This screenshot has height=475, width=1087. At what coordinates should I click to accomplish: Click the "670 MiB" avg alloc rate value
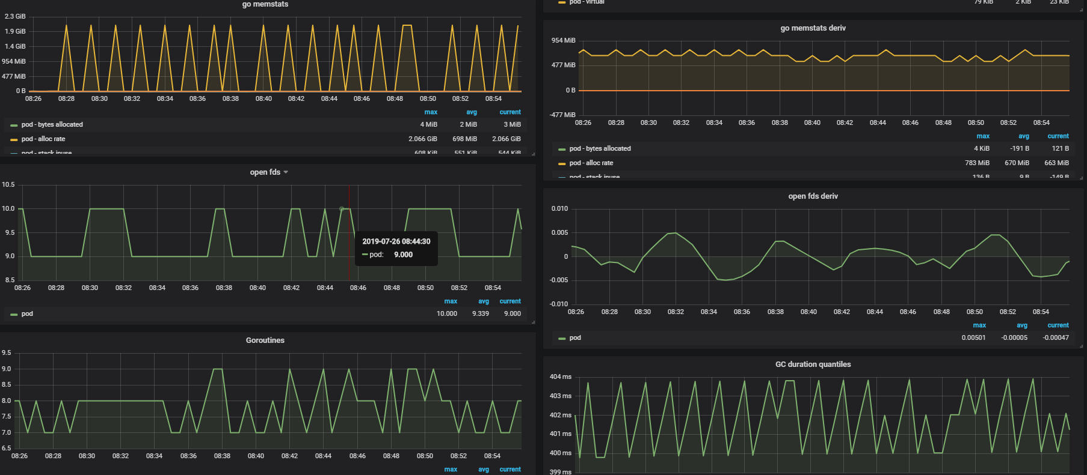tap(1017, 163)
